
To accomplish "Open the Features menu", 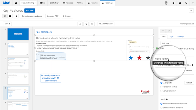I will [93, 3].
